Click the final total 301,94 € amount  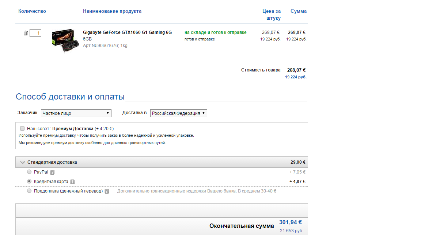(x=291, y=222)
